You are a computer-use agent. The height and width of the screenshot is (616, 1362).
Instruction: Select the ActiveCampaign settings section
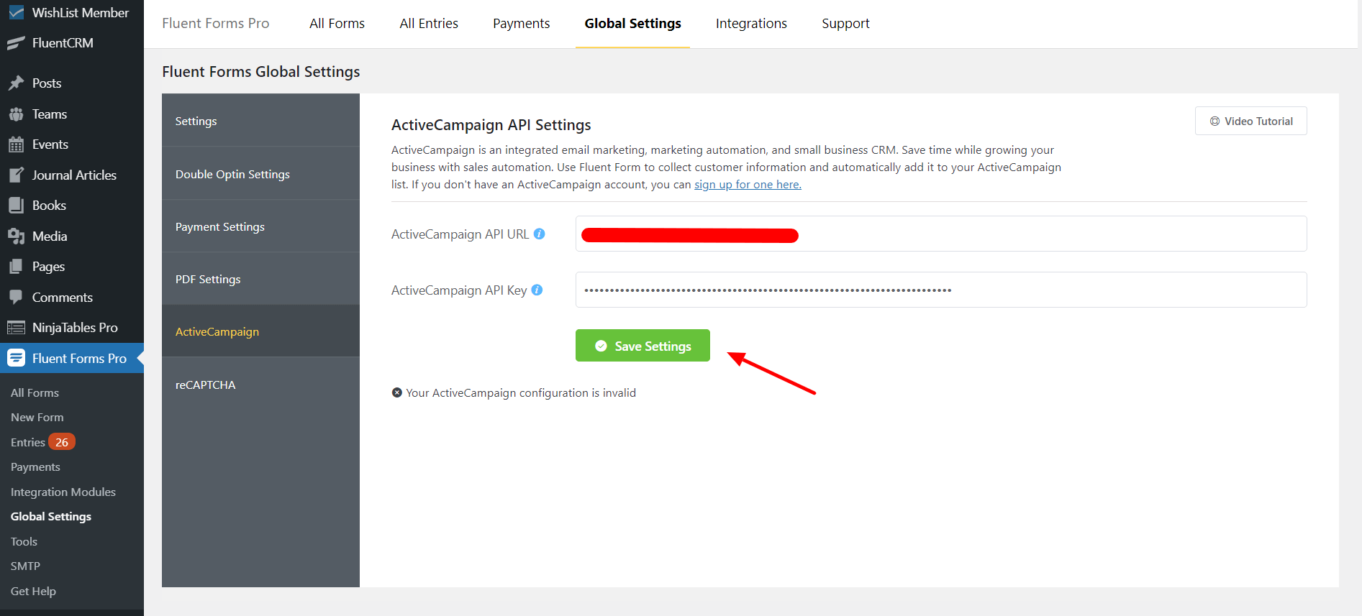click(x=260, y=331)
